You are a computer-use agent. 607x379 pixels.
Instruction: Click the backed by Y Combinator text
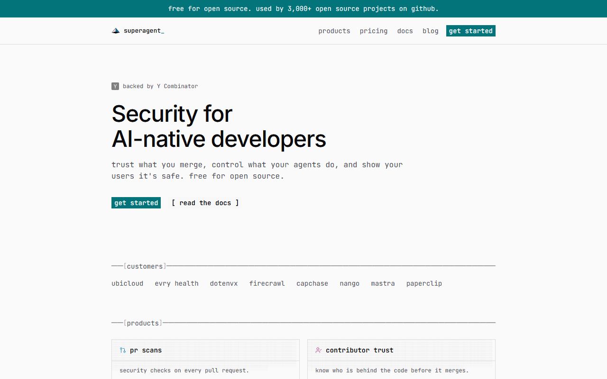tap(160, 86)
